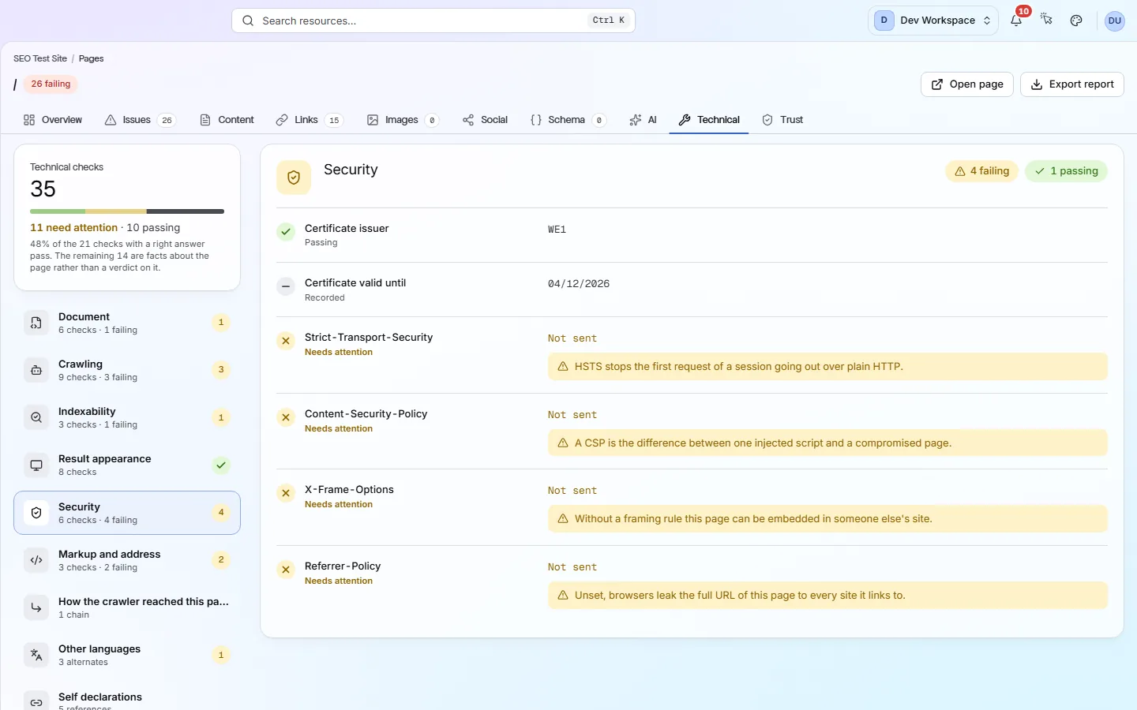Click the Pages breadcrumb link

tap(91, 58)
